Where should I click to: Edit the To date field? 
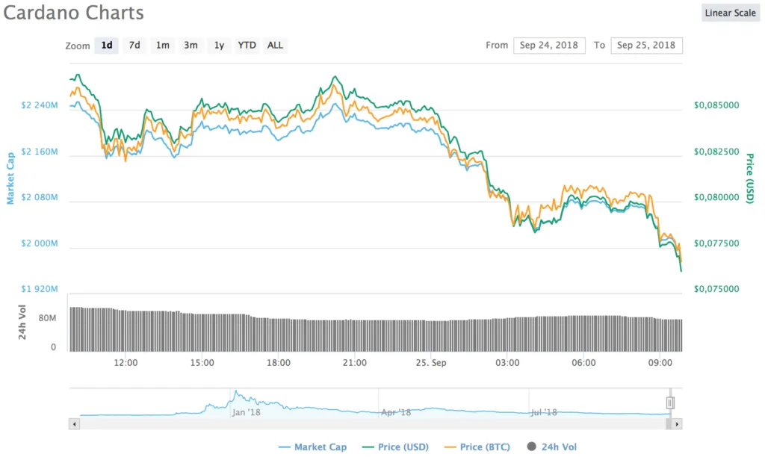[x=646, y=46]
